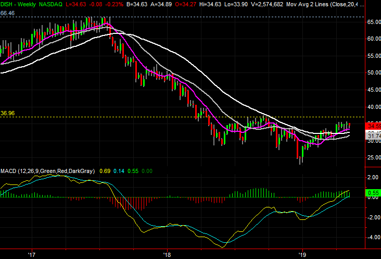
Task: Click the cyan 0.14 MACD signal reading
Action: pos(119,171)
